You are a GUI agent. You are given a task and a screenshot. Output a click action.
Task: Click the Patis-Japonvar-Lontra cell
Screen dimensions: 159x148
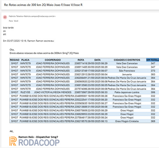tap(127, 92)
